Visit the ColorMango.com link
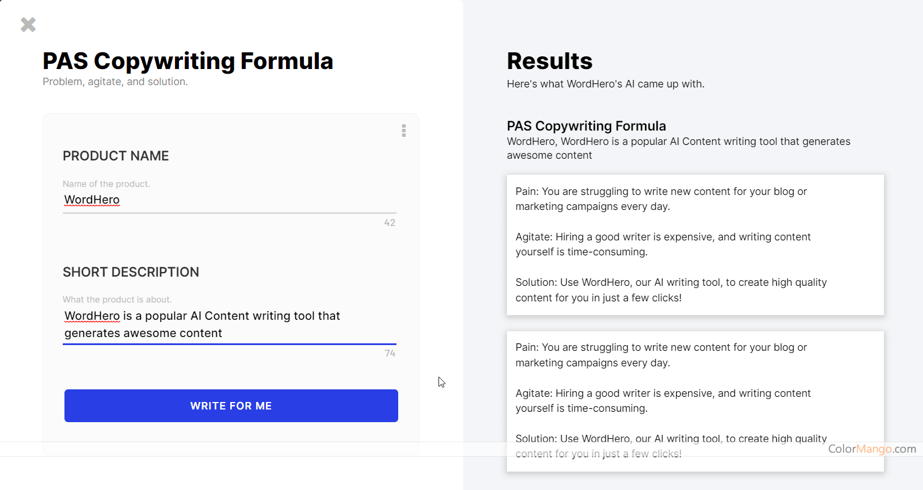Screen dimensions: 923x490 tap(872, 450)
